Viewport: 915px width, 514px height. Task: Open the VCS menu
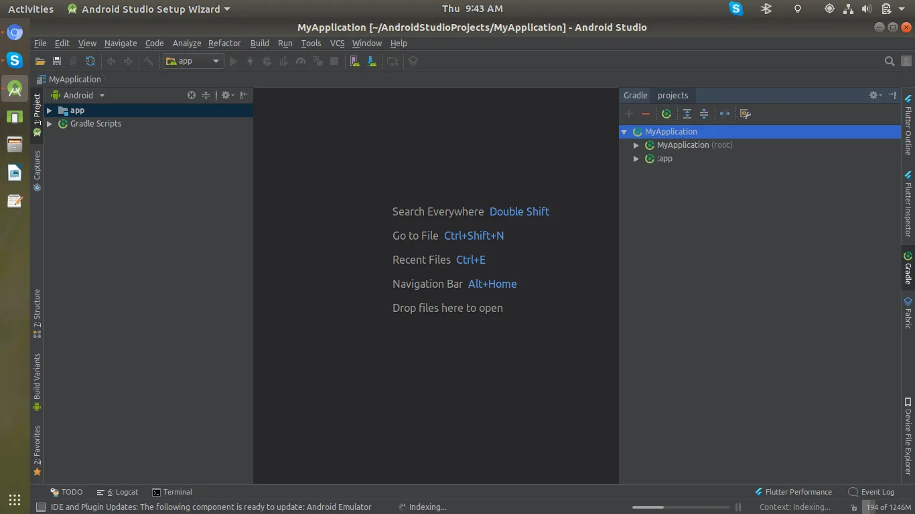click(x=338, y=43)
